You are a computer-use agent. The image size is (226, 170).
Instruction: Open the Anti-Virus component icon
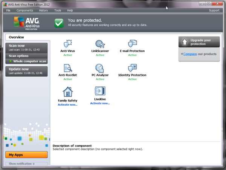[68, 44]
